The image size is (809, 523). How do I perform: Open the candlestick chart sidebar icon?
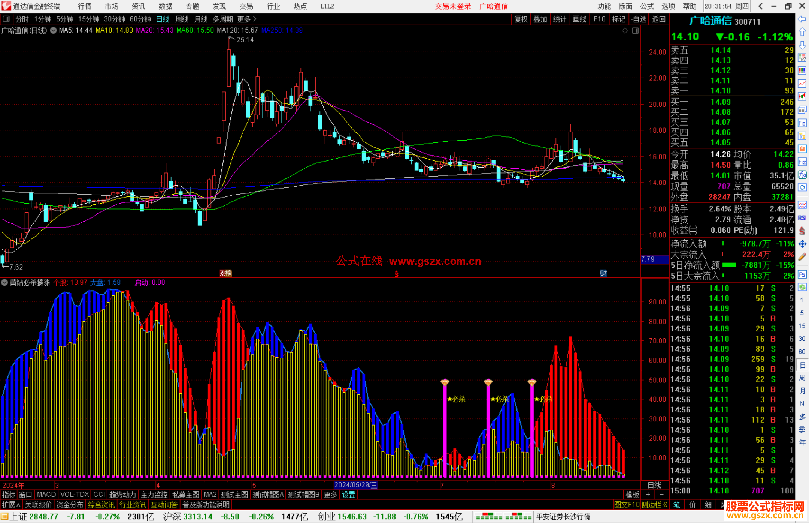click(802, 97)
